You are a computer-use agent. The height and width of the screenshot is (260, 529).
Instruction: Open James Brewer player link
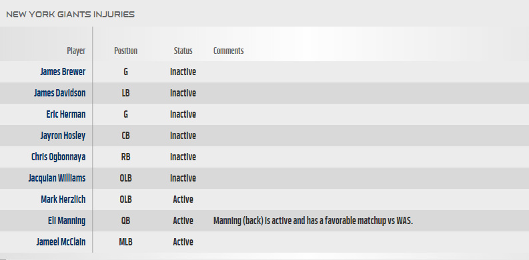63,72
